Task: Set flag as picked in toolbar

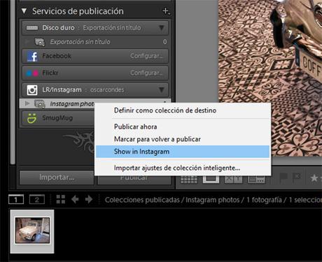Action: pos(283,178)
